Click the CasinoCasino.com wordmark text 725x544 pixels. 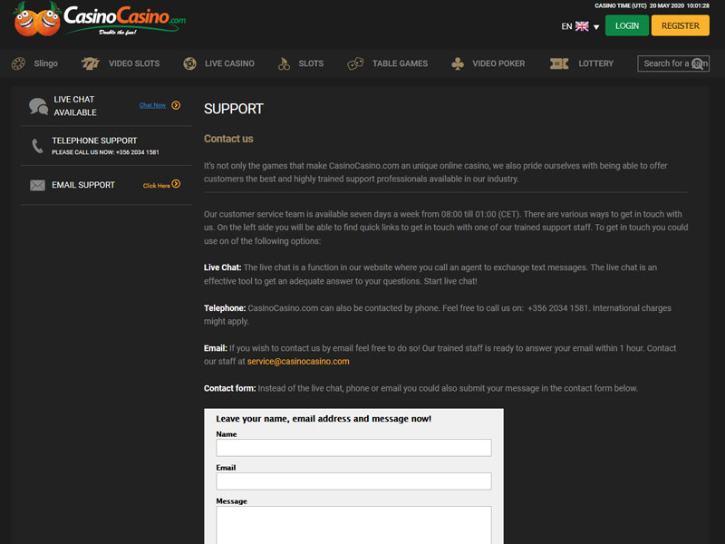[125, 17]
